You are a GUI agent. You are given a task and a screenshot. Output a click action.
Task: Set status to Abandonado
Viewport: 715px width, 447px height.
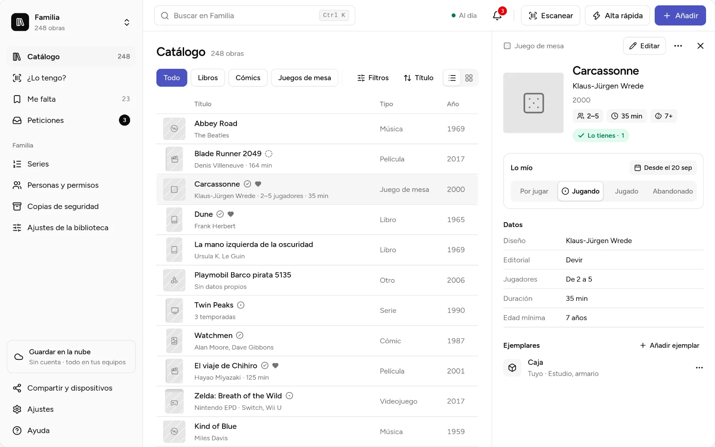(673, 191)
